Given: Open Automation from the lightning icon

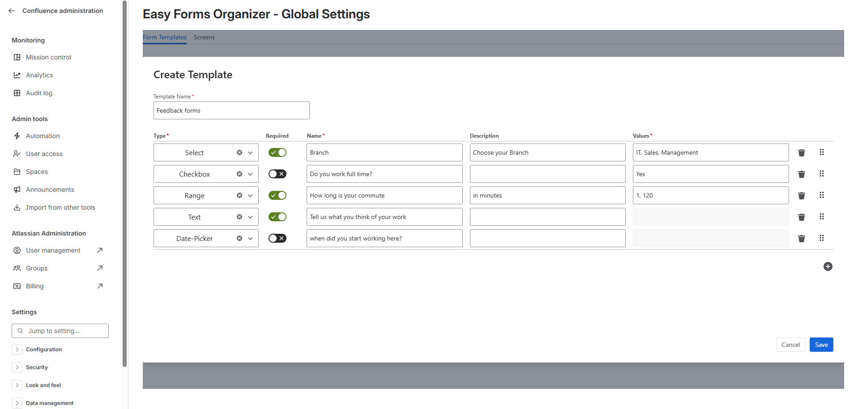Looking at the screenshot, I should click(x=17, y=136).
